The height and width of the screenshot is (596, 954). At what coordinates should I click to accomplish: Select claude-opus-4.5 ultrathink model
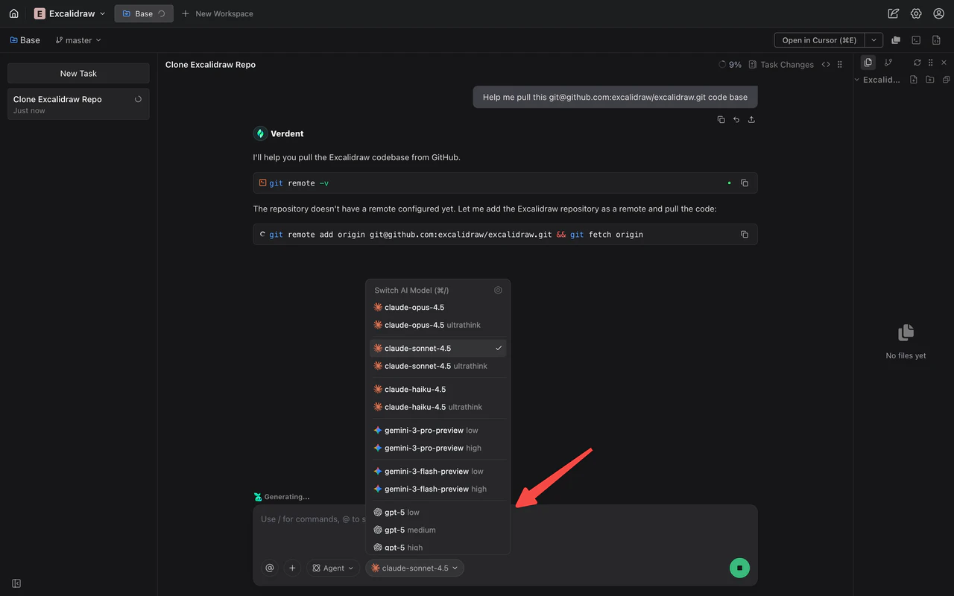point(438,325)
